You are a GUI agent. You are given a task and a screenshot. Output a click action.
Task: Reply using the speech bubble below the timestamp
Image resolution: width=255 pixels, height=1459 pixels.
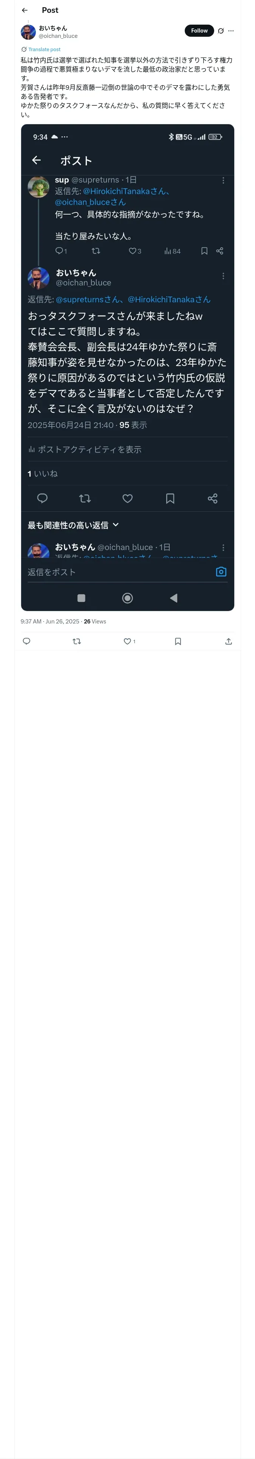coord(26,641)
